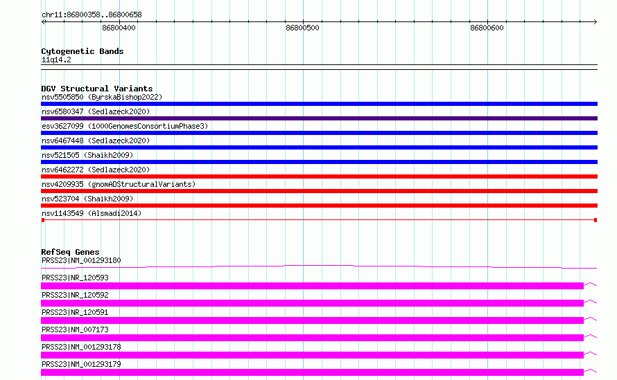617x380 pixels.
Task: Click the nsv523704 (Shaikh2009) label
Action: pos(87,199)
